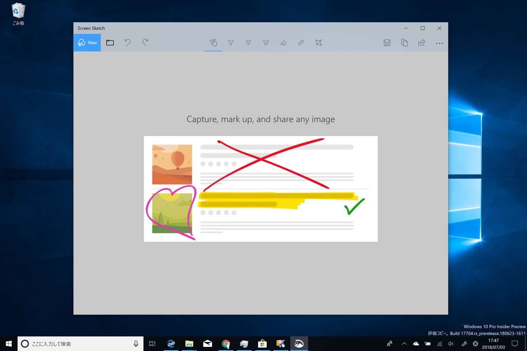This screenshot has height=351, width=527.
Task: Activate voice search with the microphone icon
Action: [x=136, y=344]
